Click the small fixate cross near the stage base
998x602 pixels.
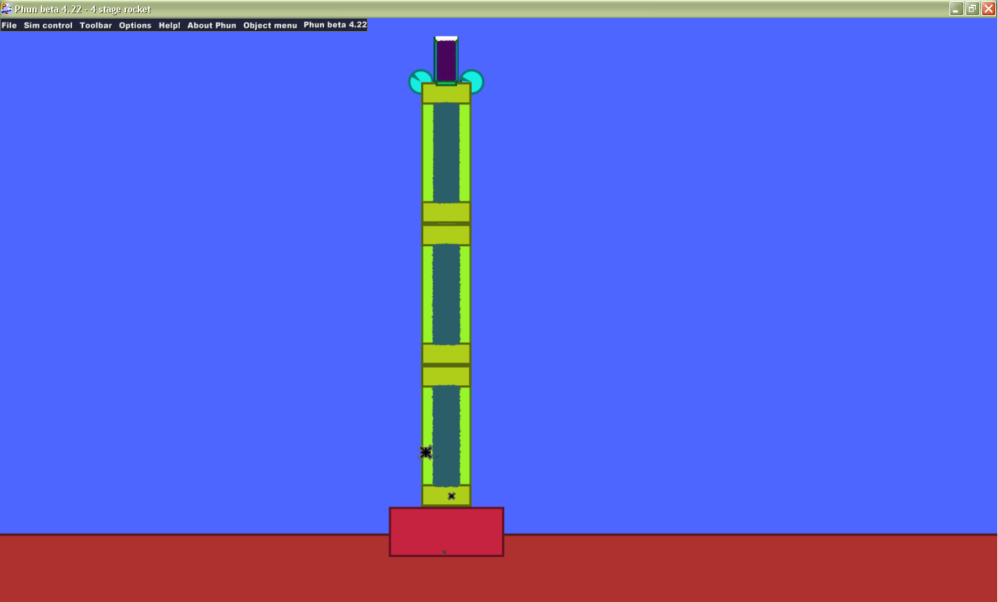(452, 495)
